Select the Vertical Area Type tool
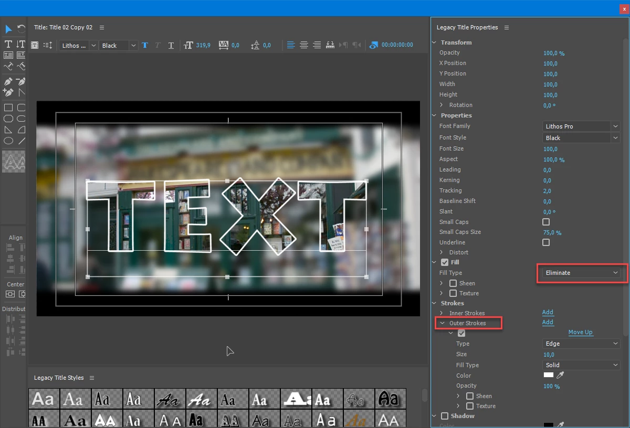630x428 pixels. (21, 55)
